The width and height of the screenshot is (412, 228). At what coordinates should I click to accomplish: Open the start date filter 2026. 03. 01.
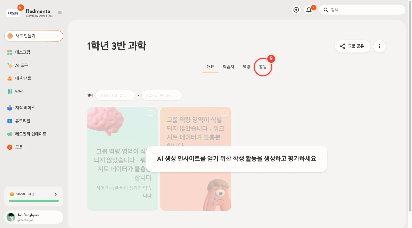(x=115, y=95)
